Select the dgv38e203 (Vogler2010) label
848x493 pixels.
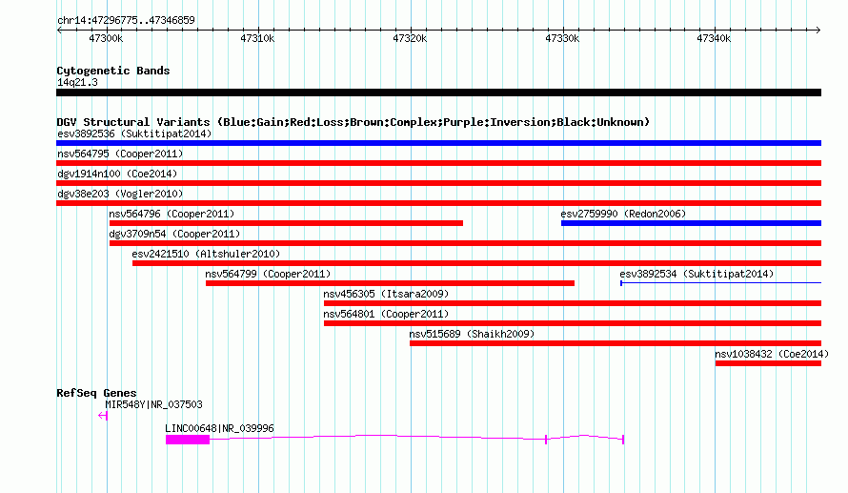pos(120,194)
